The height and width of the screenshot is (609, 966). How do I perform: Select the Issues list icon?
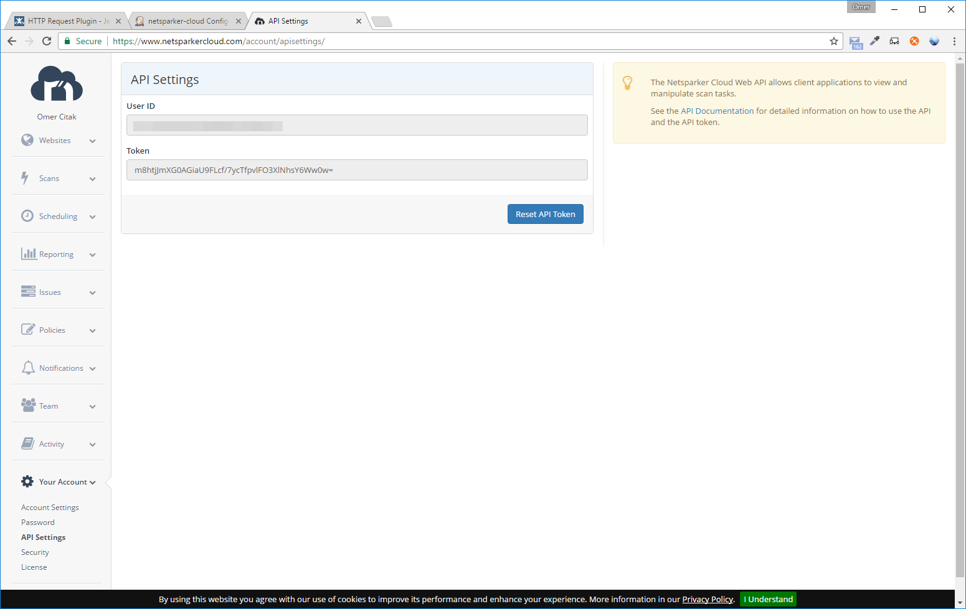click(x=27, y=291)
